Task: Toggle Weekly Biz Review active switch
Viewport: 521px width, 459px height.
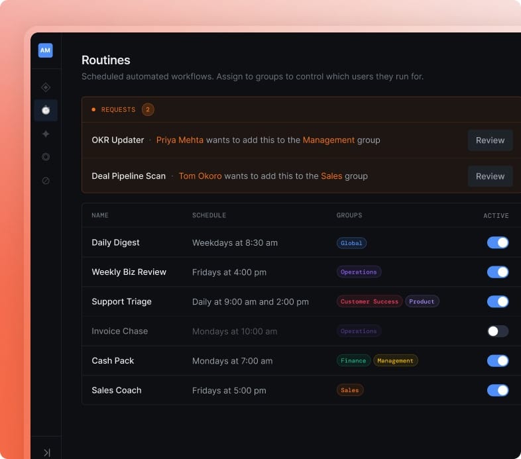Action: (x=498, y=272)
